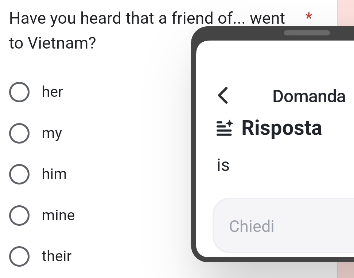Select the "my" radio button circle

[x=19, y=133]
